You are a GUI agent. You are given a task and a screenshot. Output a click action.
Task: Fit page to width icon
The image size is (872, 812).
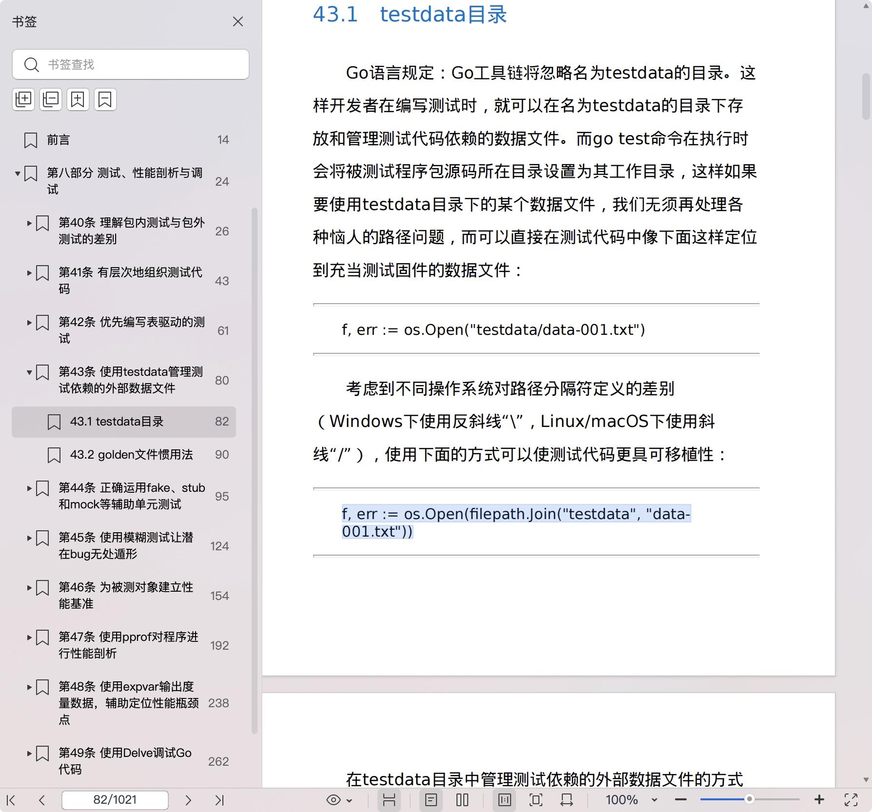pos(567,800)
